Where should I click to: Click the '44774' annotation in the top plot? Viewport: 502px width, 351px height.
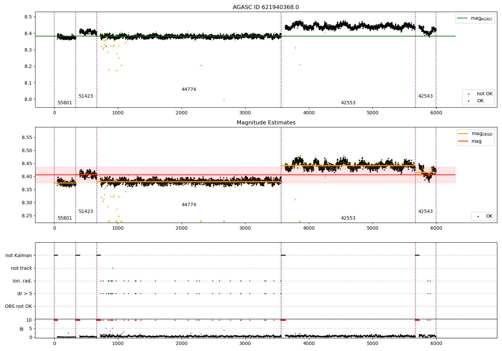(189, 90)
